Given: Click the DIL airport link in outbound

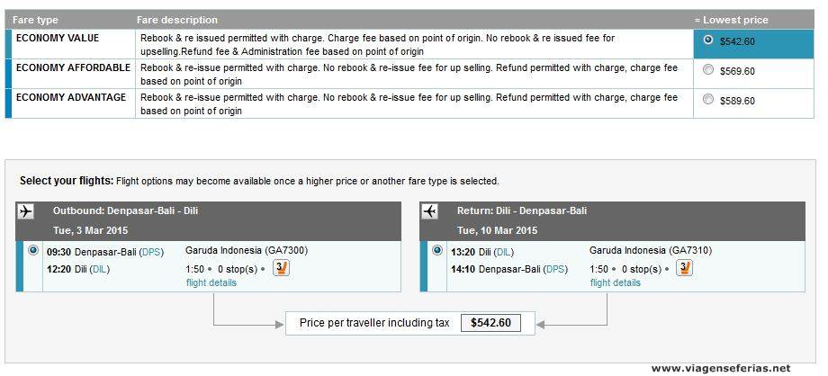Looking at the screenshot, I should [x=96, y=268].
